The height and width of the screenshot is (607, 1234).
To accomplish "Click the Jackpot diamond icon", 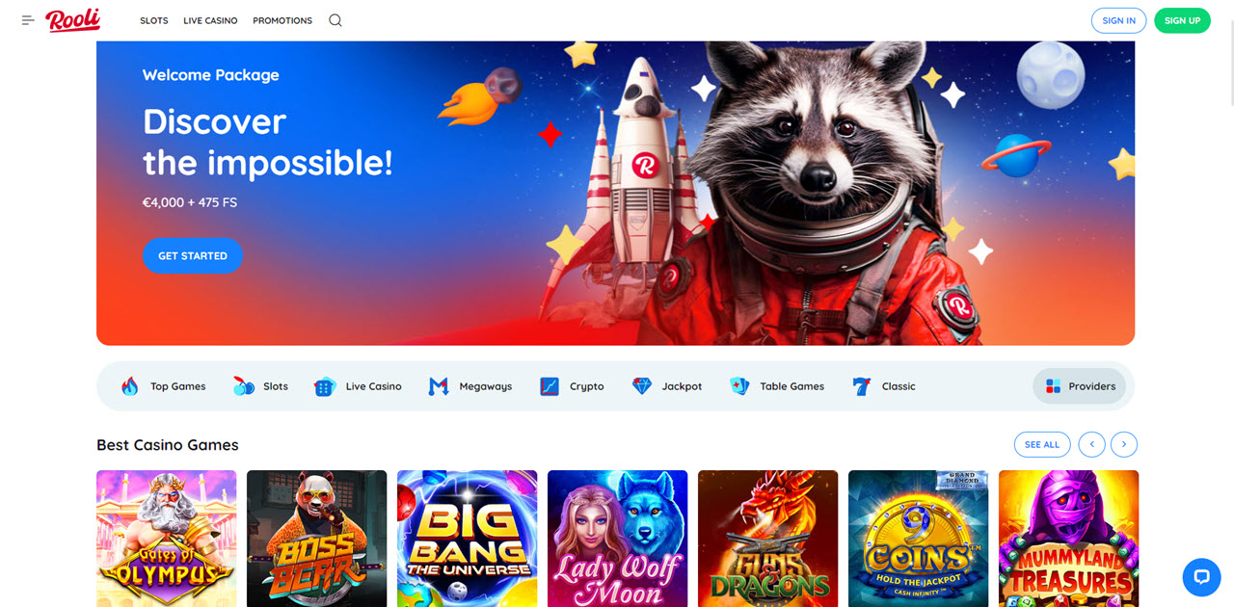I will point(640,385).
